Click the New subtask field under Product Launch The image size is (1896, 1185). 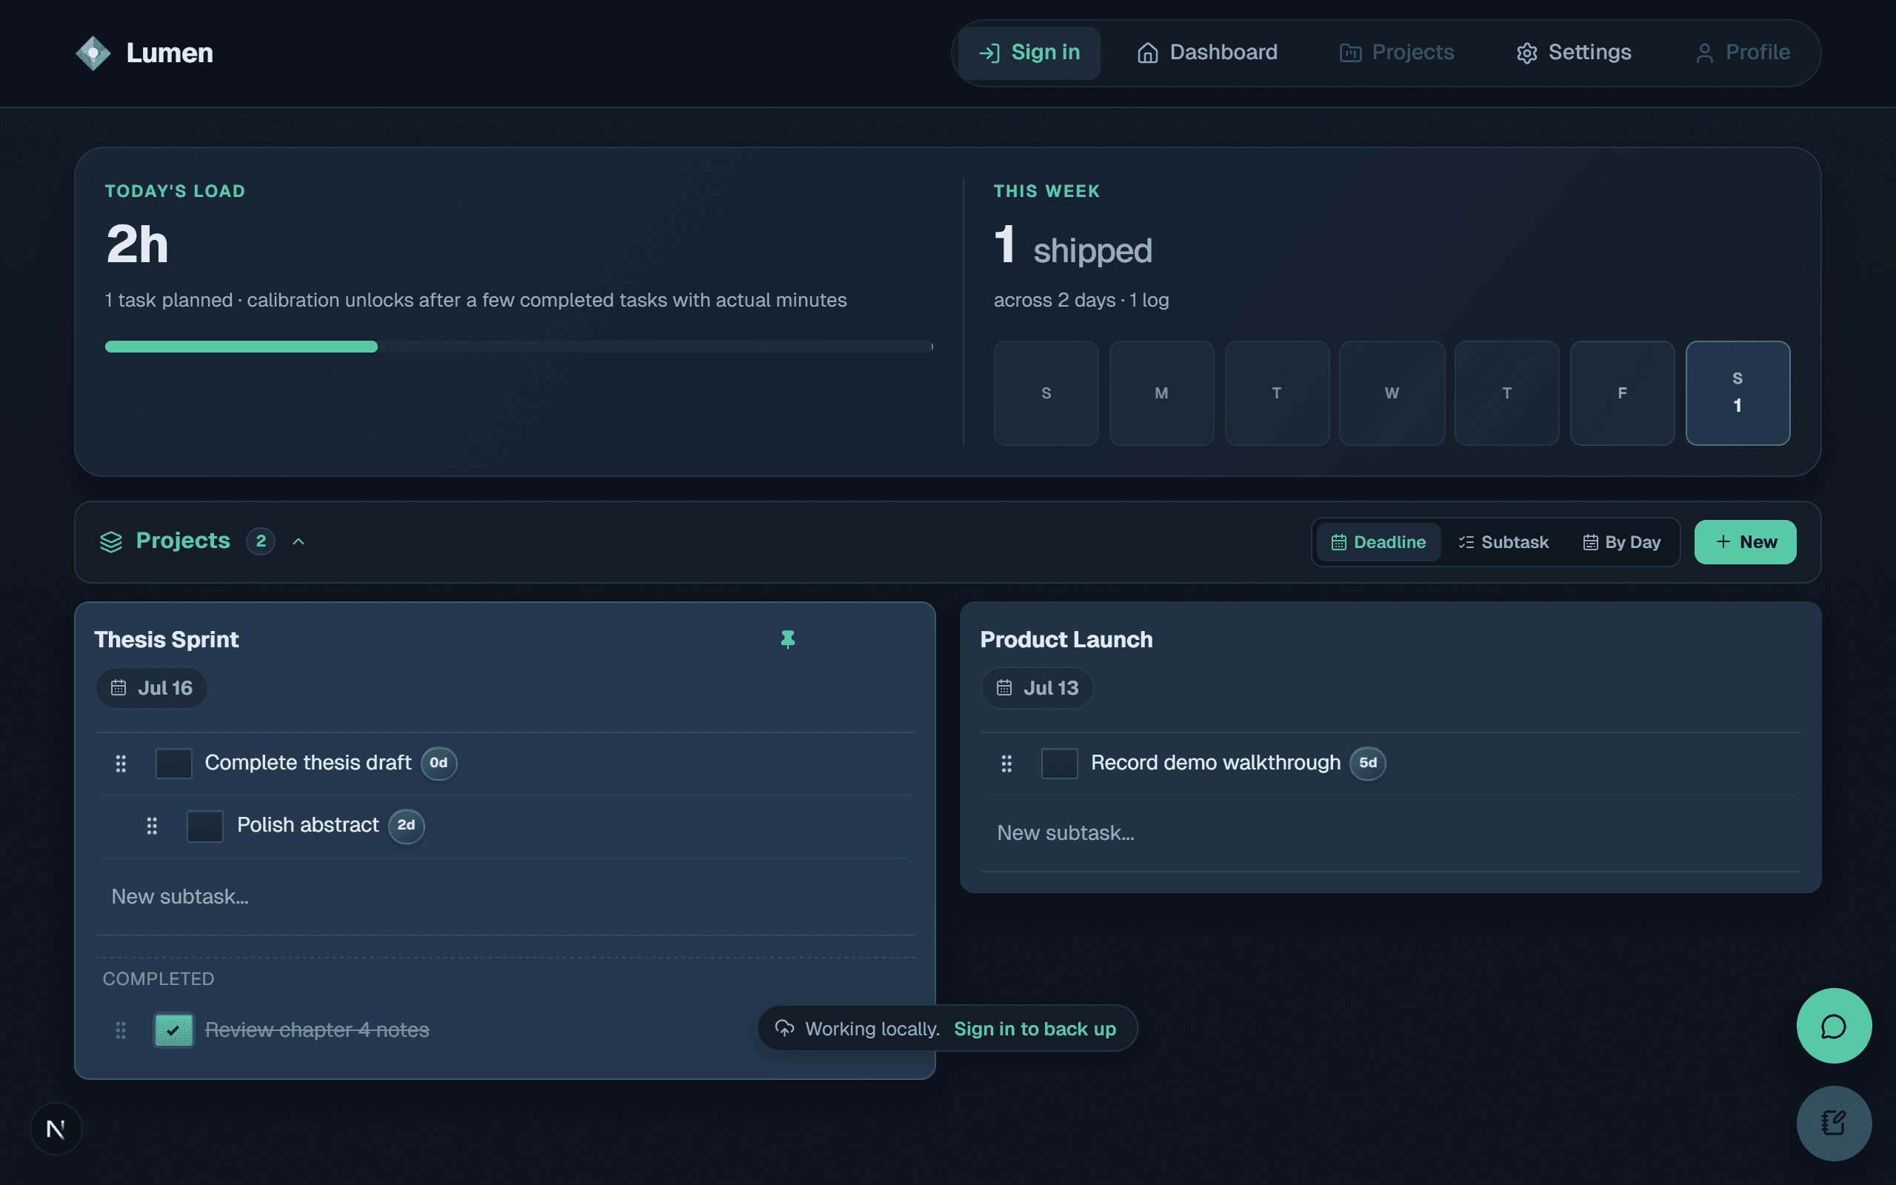tap(1391, 833)
